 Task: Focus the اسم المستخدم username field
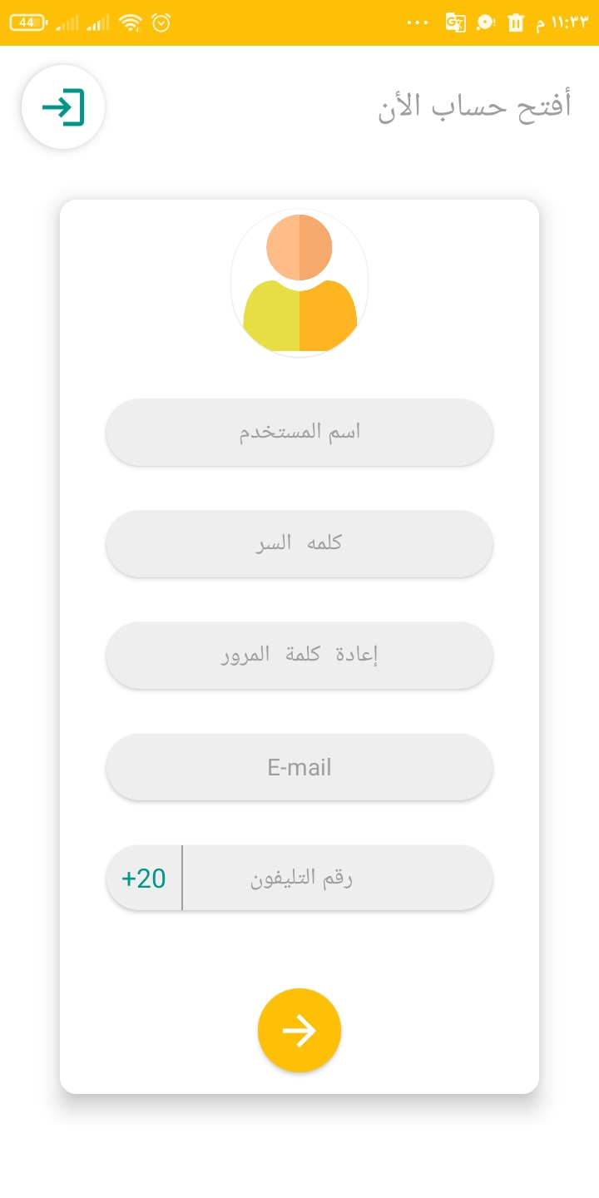[299, 433]
